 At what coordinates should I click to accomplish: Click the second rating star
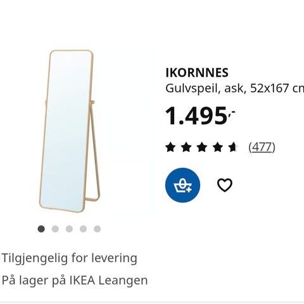coord(186,147)
